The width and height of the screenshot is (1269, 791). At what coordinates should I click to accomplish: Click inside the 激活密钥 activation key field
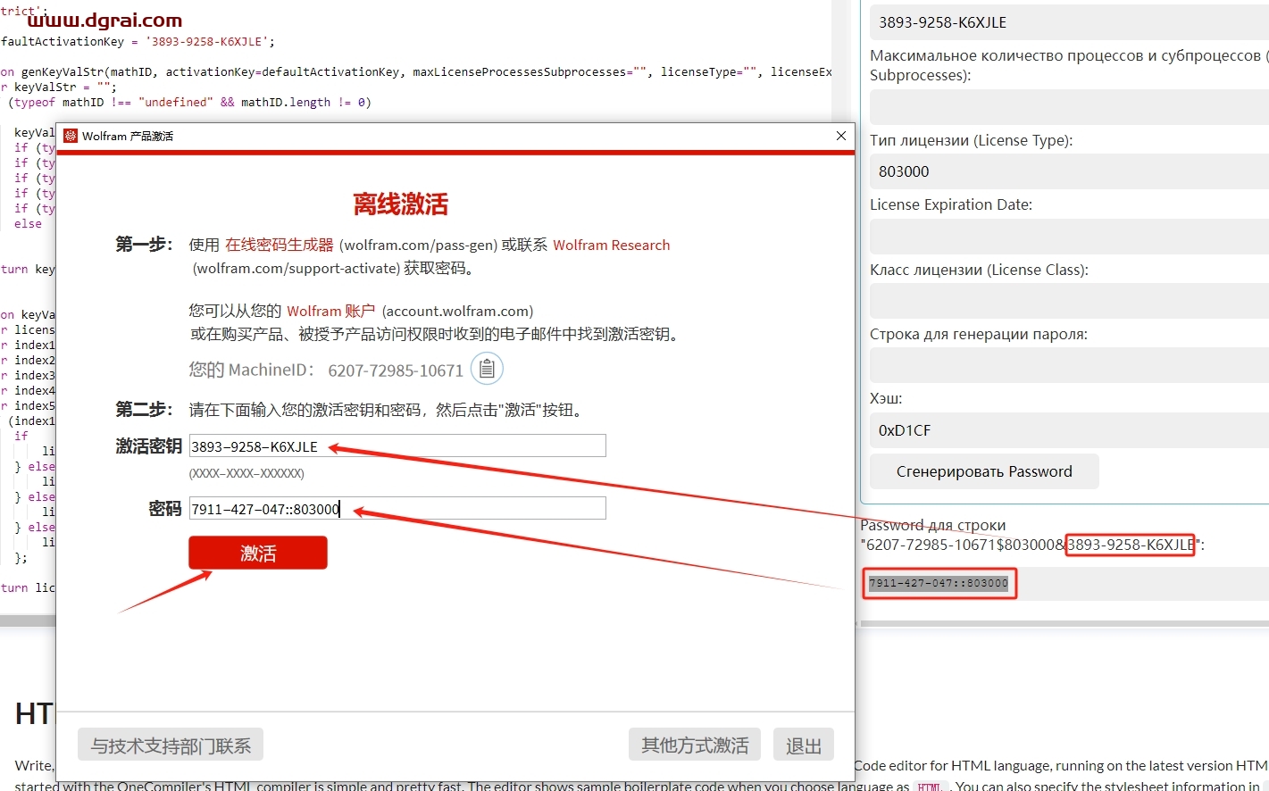[397, 445]
